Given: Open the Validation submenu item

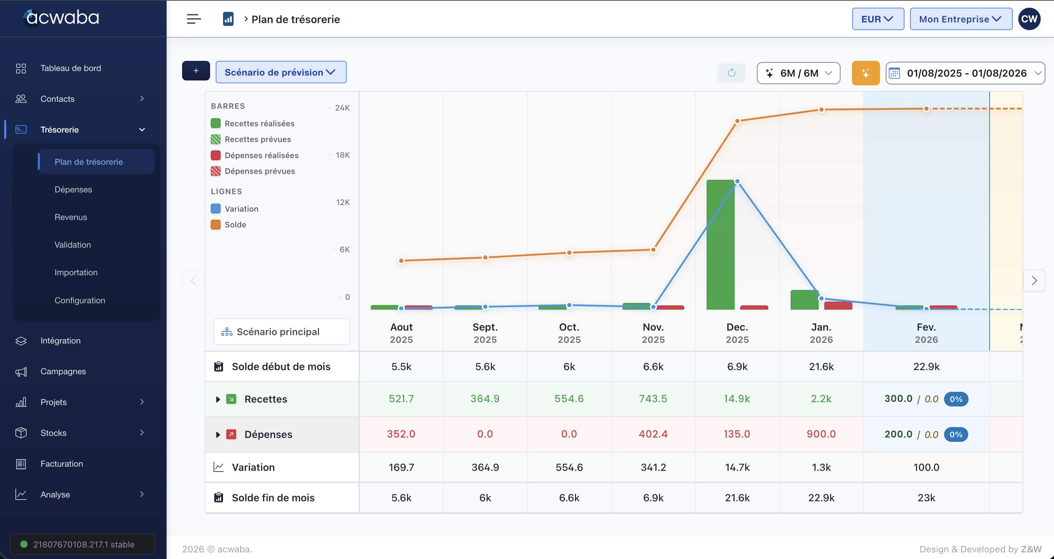Looking at the screenshot, I should point(73,245).
